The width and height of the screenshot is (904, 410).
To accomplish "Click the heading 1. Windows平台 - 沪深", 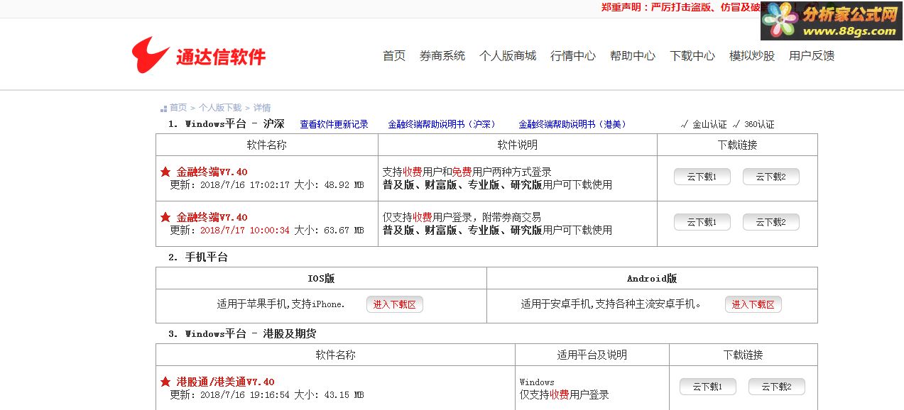I will click(x=226, y=124).
